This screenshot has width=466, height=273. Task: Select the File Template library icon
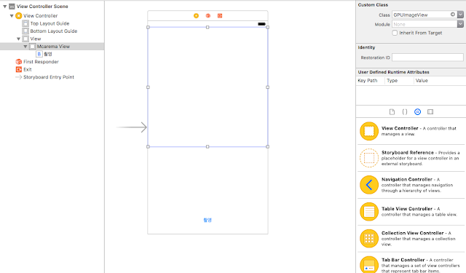coord(392,111)
